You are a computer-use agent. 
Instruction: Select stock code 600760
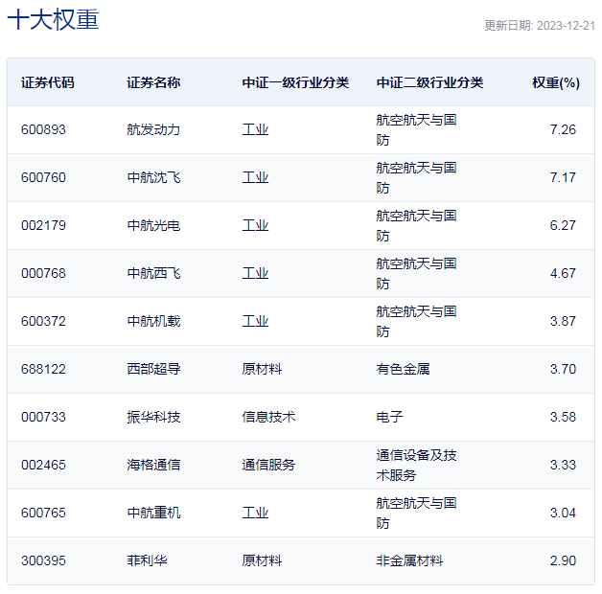(43, 177)
